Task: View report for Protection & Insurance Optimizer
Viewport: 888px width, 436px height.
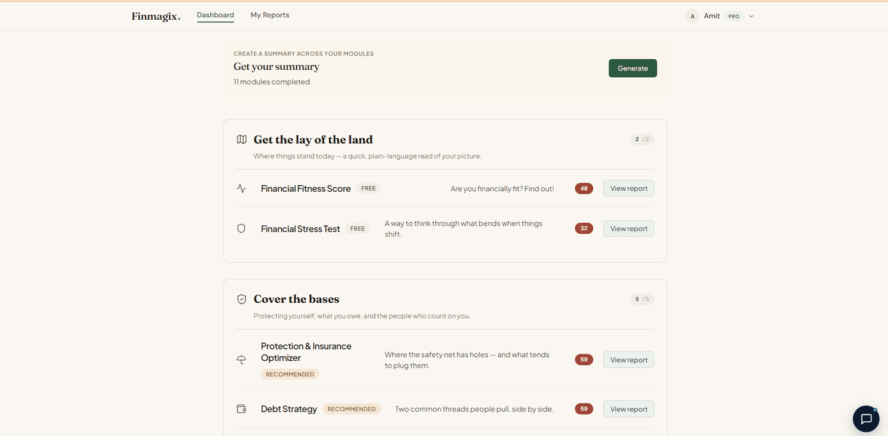Action: [628, 360]
